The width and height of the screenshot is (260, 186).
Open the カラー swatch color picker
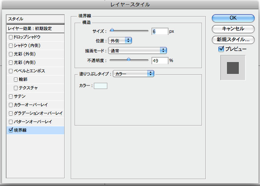101,85
